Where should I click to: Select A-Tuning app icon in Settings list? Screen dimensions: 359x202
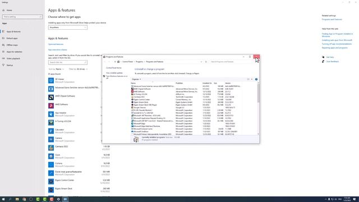[x=51, y=122]
